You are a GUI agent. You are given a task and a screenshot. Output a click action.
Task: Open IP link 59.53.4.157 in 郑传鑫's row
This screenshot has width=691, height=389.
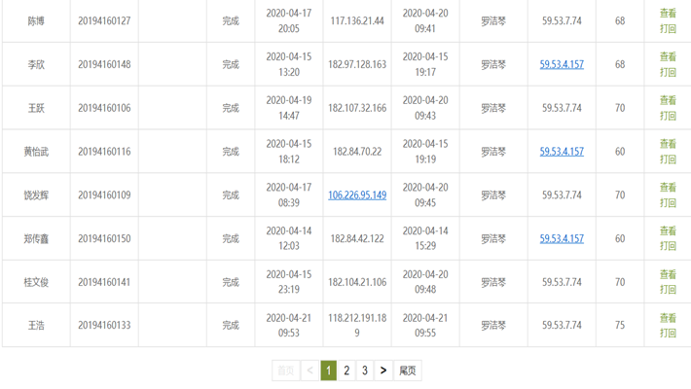coord(562,239)
